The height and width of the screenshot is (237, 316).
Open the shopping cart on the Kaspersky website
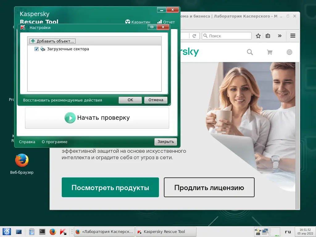[269, 52]
